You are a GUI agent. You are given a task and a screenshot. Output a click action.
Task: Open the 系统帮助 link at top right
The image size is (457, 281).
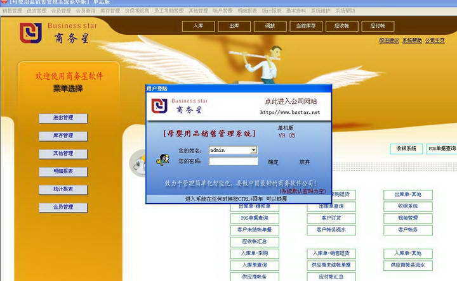tap(412, 41)
